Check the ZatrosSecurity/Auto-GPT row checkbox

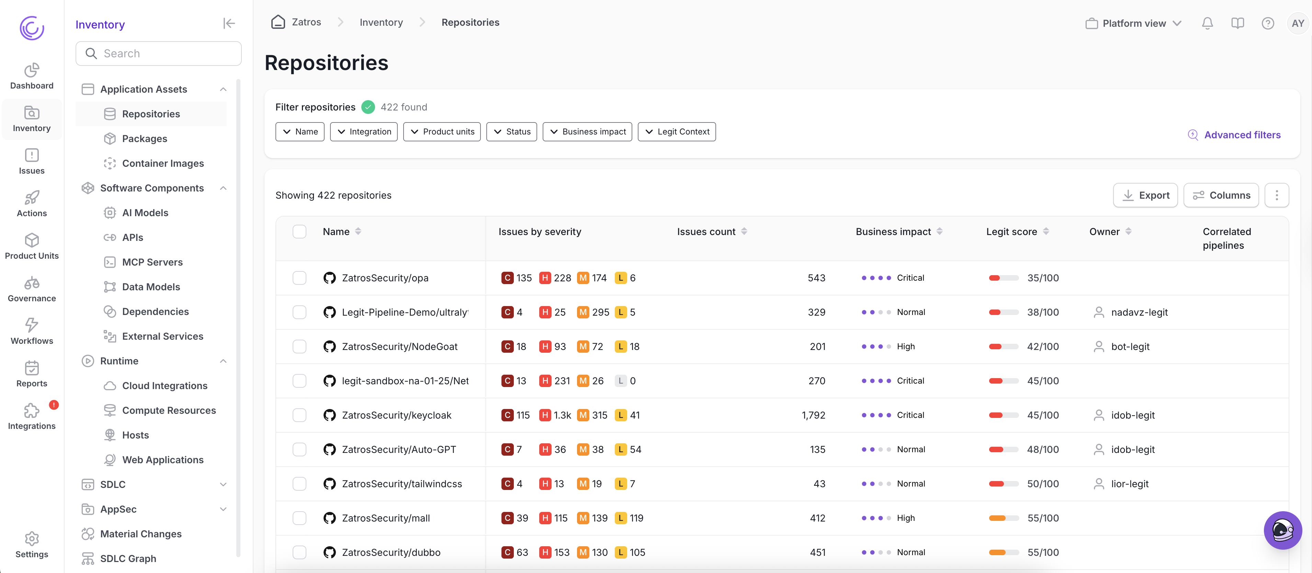(299, 449)
